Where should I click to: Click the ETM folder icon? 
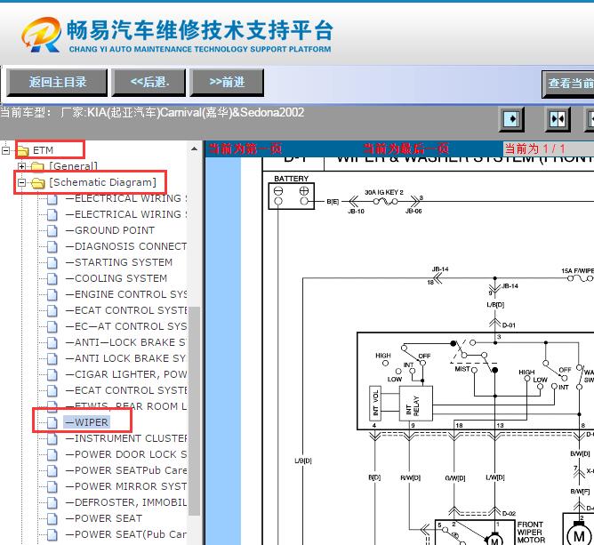point(23,150)
